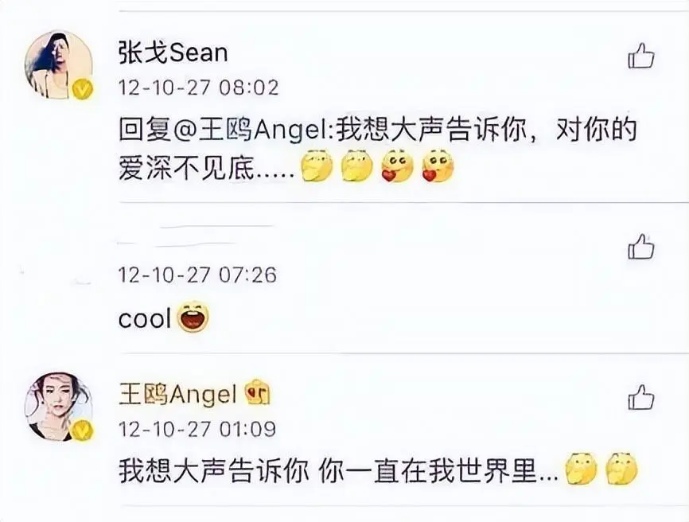Click the verified badge on 王鸥Angel's avatar
689x522 pixels.
pos(83,430)
